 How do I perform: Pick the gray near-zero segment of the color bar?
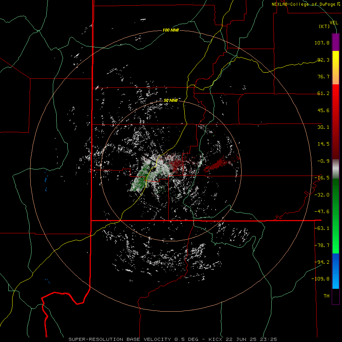click(x=336, y=169)
